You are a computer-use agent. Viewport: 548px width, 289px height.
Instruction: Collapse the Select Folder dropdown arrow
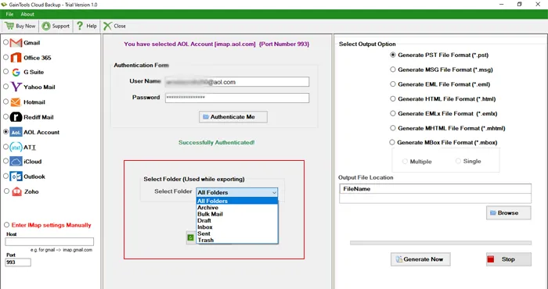(x=274, y=192)
